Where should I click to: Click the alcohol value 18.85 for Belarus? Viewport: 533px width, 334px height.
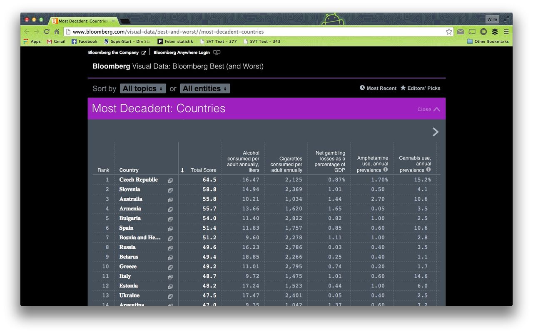pyautogui.click(x=251, y=257)
